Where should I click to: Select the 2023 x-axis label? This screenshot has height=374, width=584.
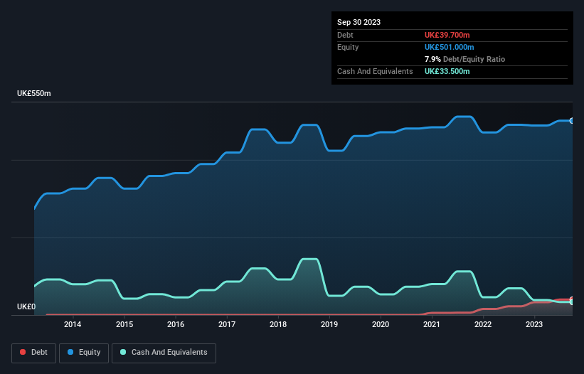pyautogui.click(x=534, y=325)
